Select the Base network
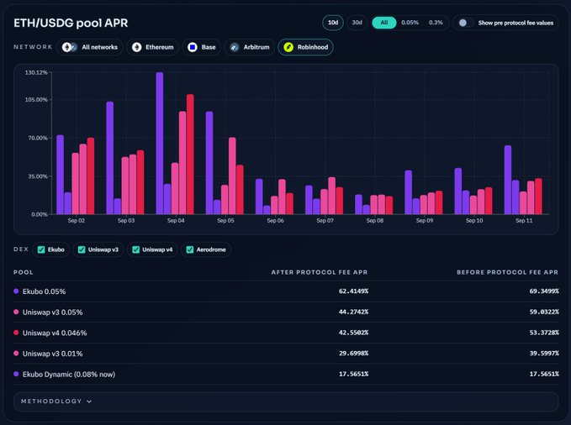Image resolution: width=571 pixels, height=425 pixels. click(x=201, y=47)
